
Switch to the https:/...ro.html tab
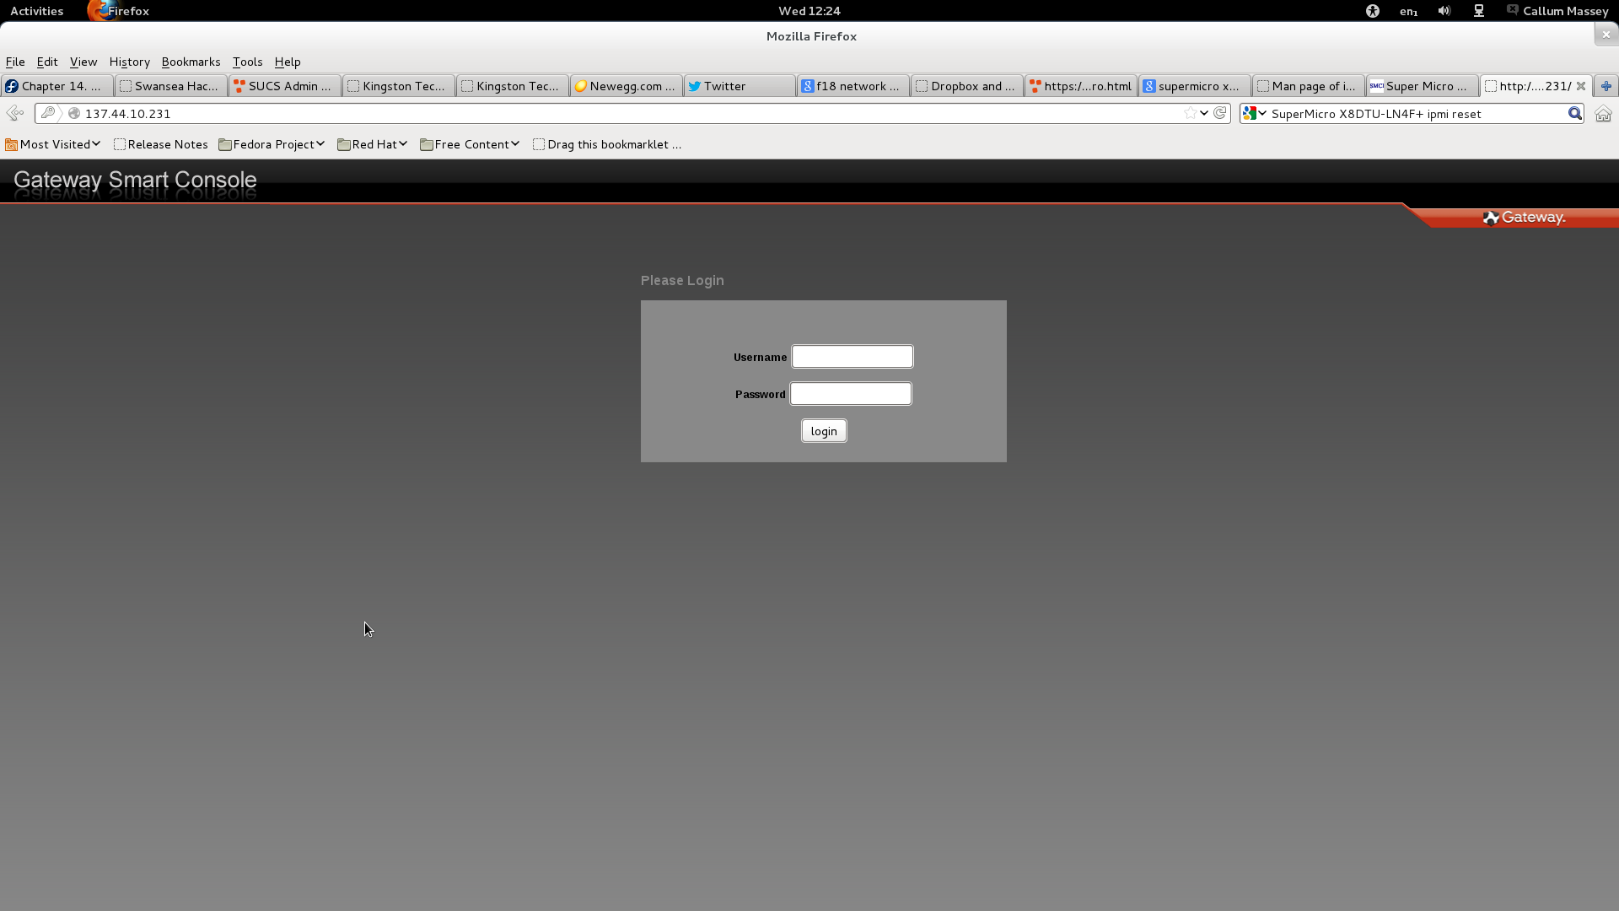point(1081,86)
